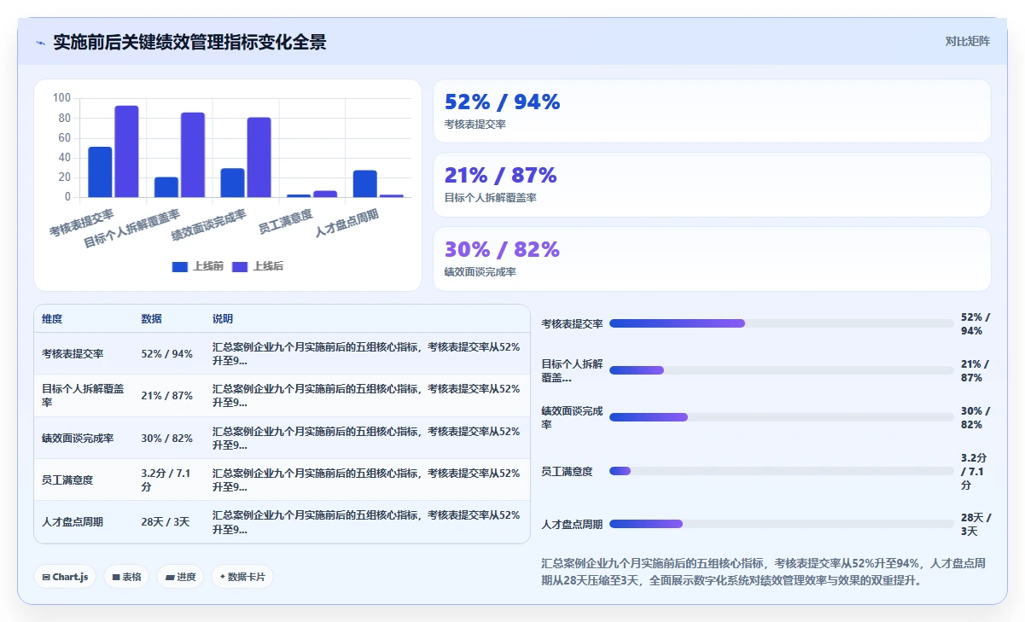Viewport: 1025px width, 622px height.
Task: Click the 上线前 bar for 人才盘点周期 in chart
Action: click(x=365, y=183)
